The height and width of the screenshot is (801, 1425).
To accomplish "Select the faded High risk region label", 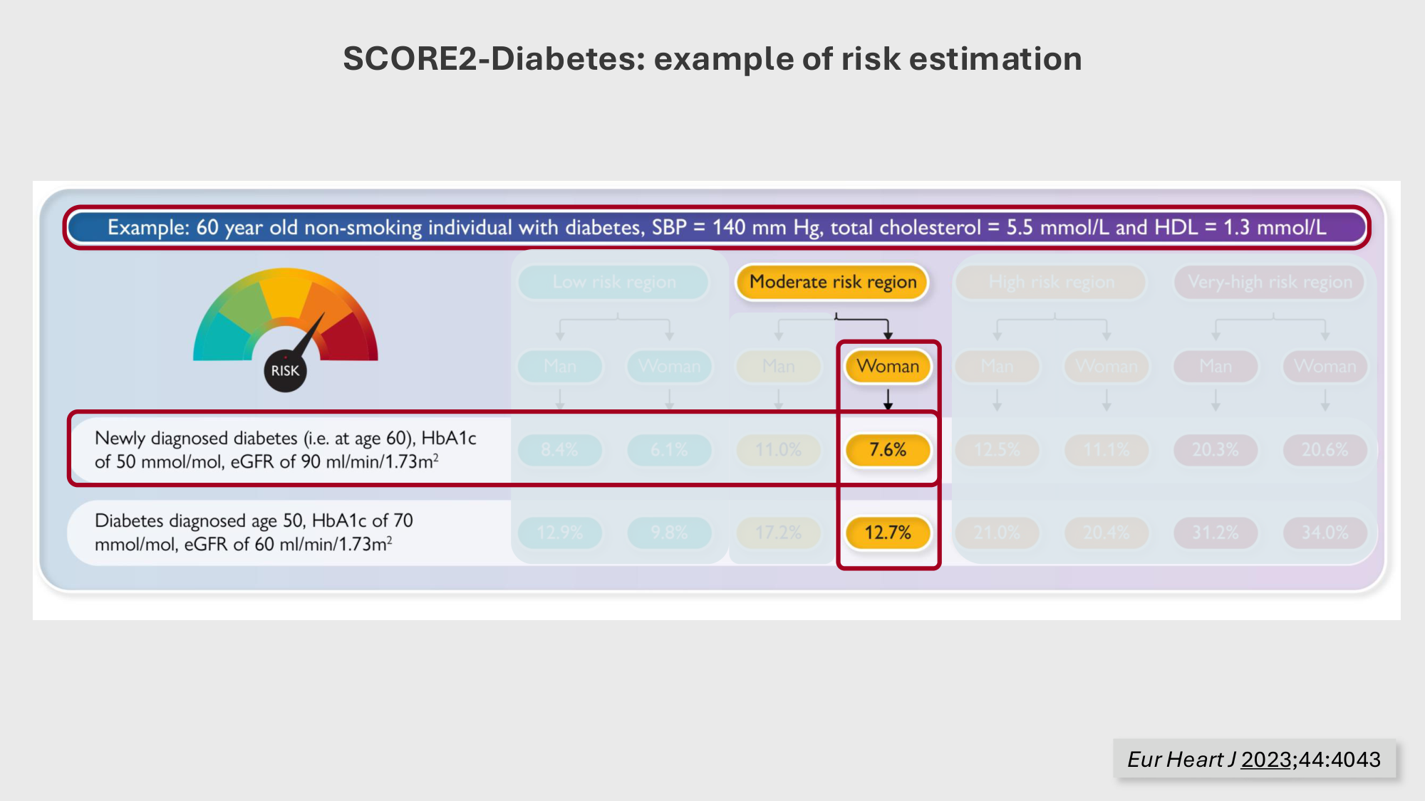I will click(1052, 282).
